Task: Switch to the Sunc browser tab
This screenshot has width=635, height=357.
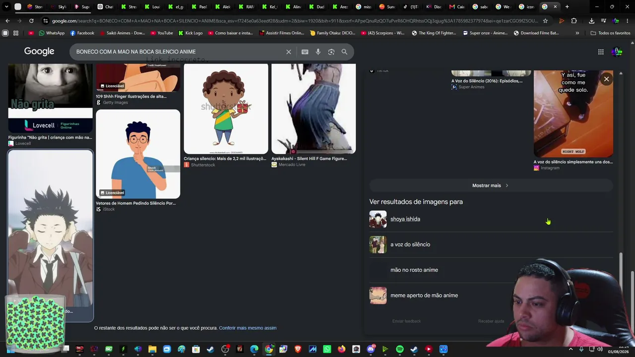Action: tap(386, 7)
